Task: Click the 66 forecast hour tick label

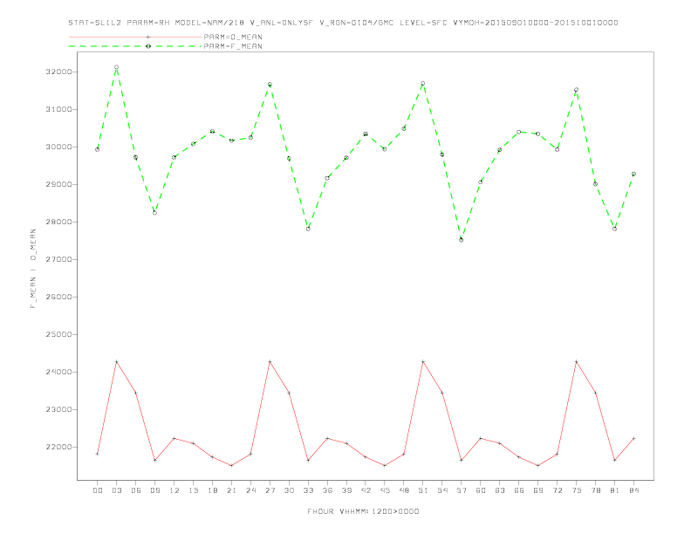Action: click(x=519, y=490)
